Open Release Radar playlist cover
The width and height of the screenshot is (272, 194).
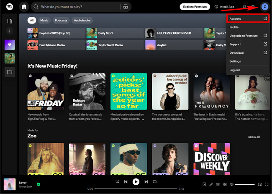point(87,92)
